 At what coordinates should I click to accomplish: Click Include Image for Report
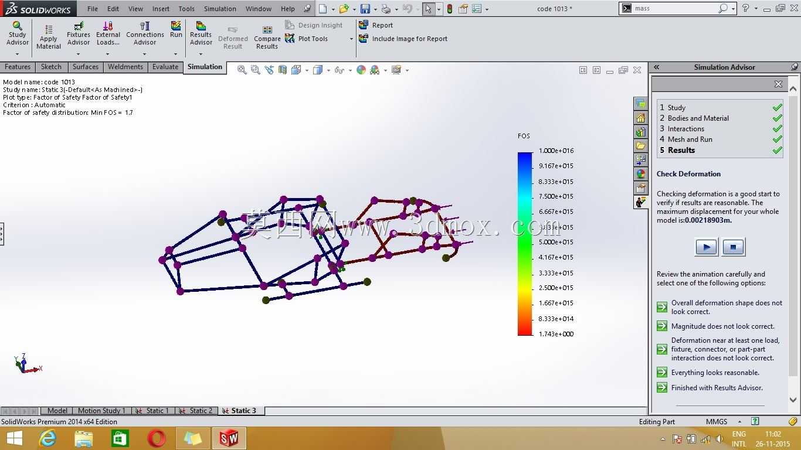[403, 39]
